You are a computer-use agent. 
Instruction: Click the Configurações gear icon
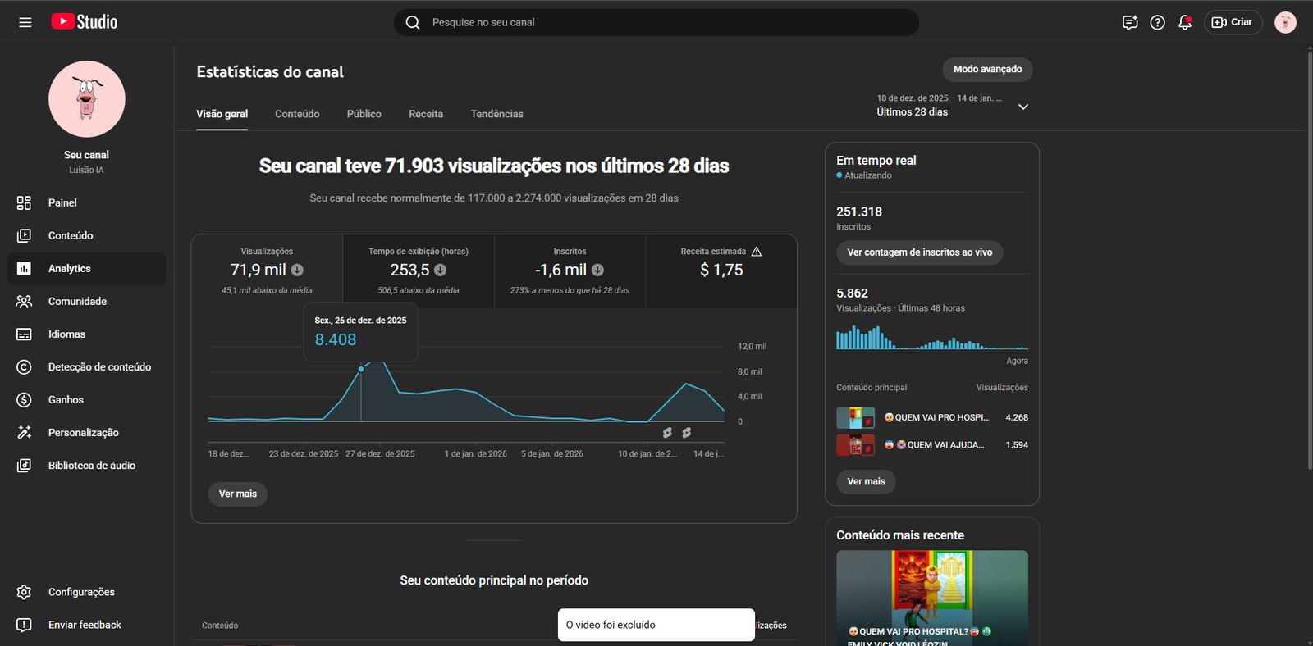coord(24,592)
